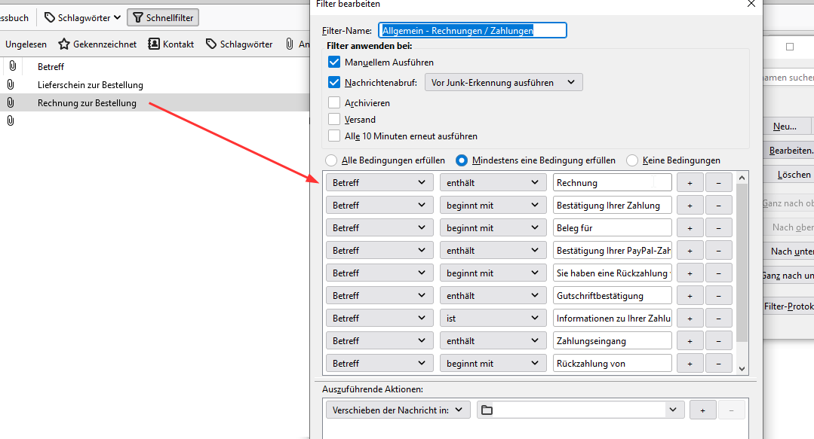Image resolution: width=814 pixels, height=439 pixels.
Task: Add condition after PayPal-Zahlung row
Action: tap(690, 250)
